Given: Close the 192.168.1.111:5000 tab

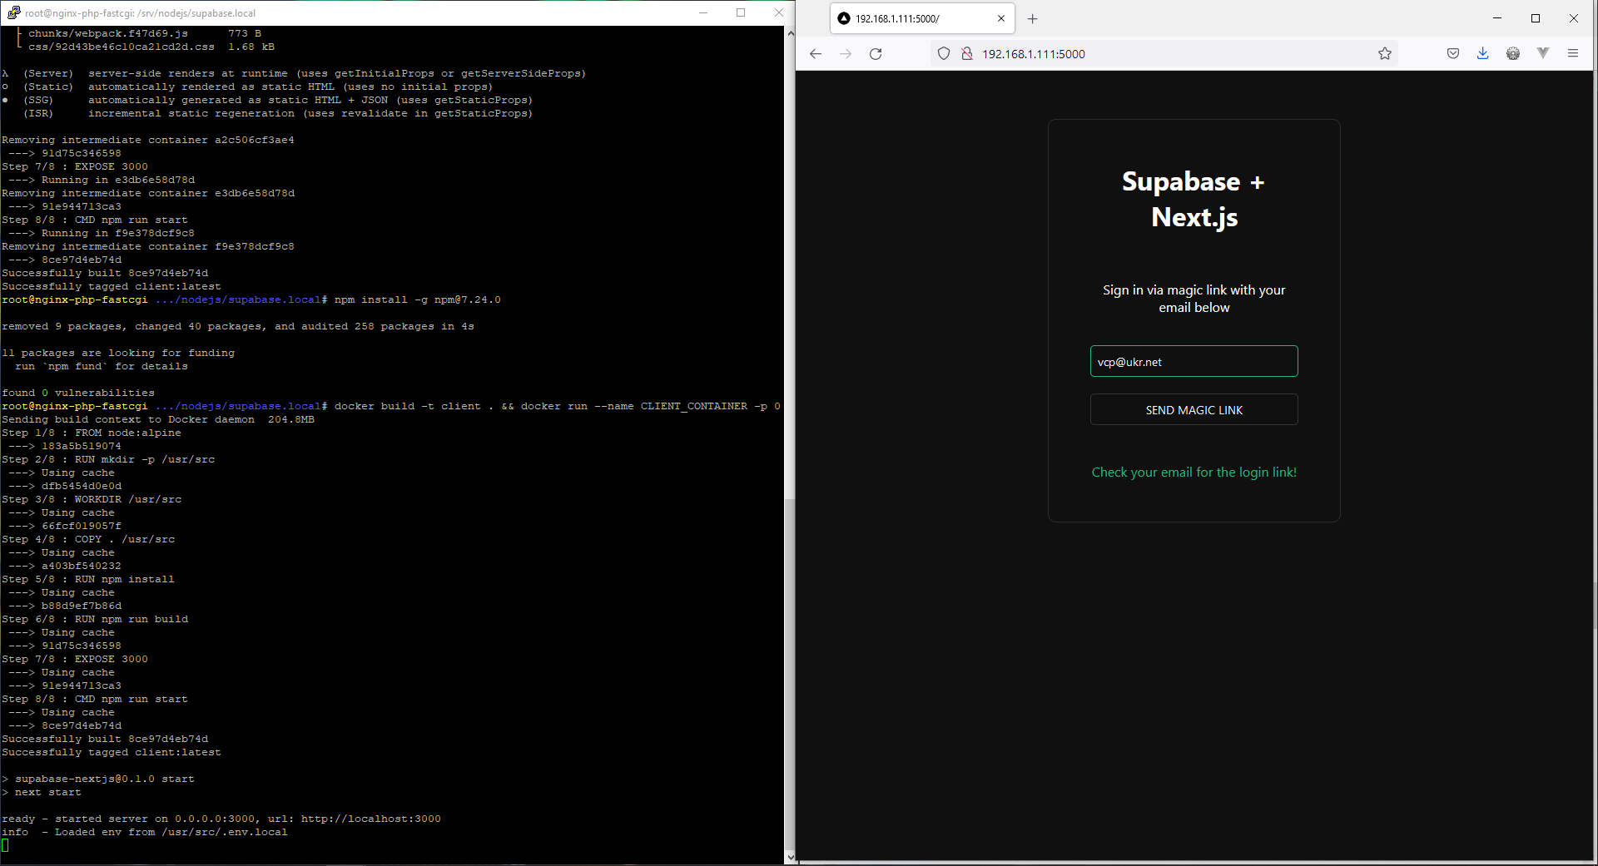Looking at the screenshot, I should (1001, 17).
